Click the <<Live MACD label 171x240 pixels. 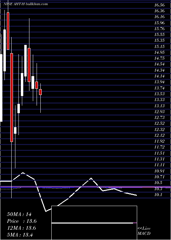[144, 231]
